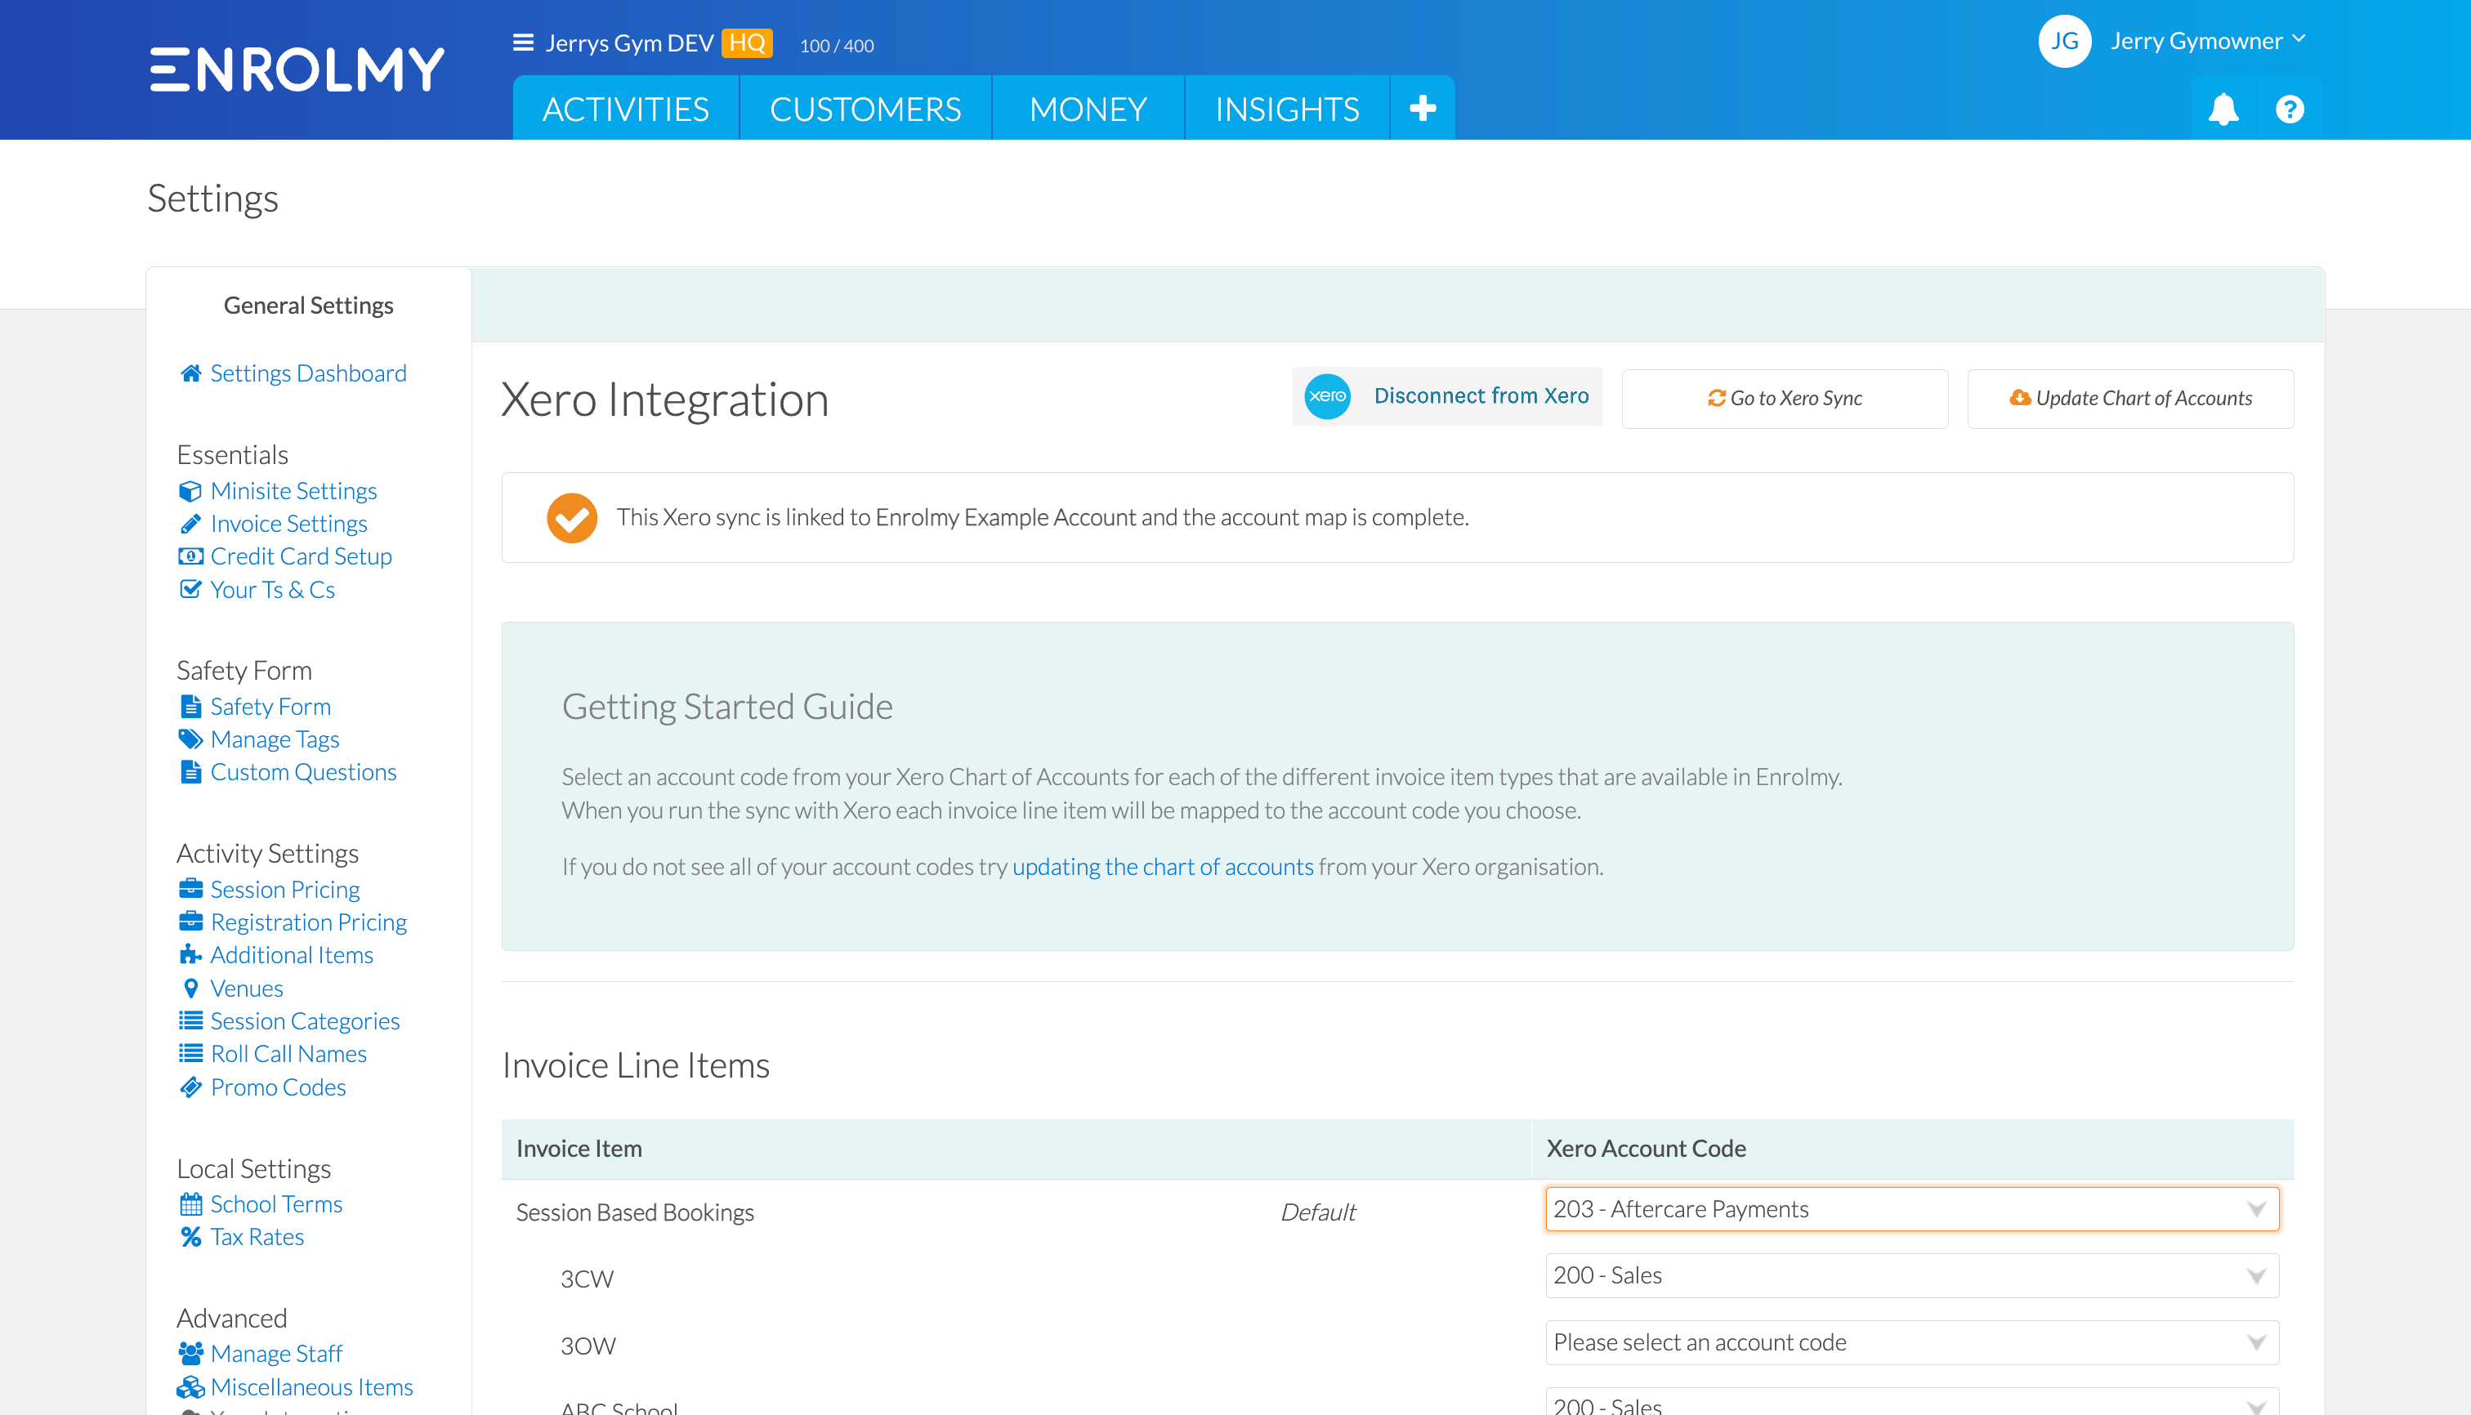Click the puzzle icon beside Additional Items
Viewport: 2471px width, 1415px height.
pyautogui.click(x=190, y=954)
